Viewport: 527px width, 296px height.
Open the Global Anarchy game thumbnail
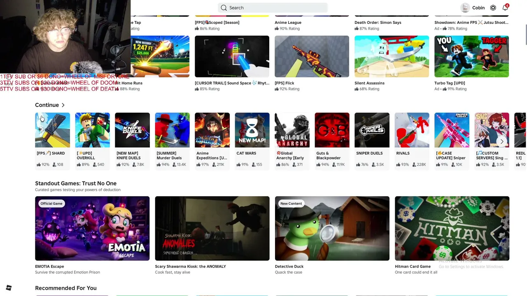[x=292, y=130]
